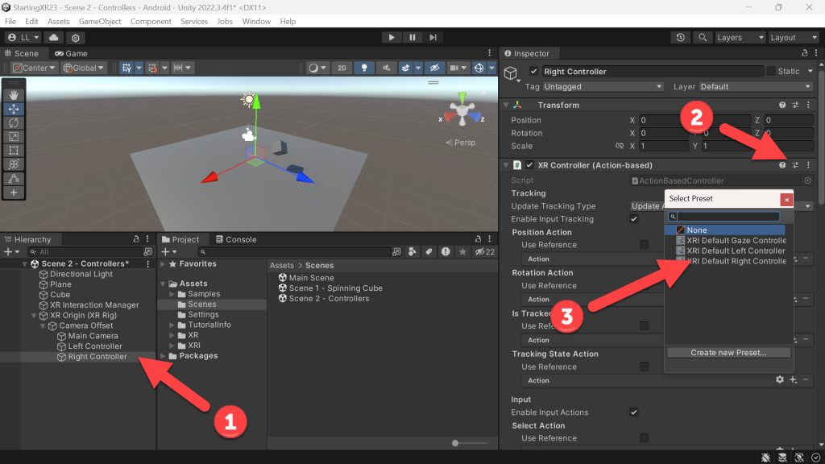The width and height of the screenshot is (825, 464).
Task: Toggle XR Controller component enabled checkbox
Action: (530, 165)
